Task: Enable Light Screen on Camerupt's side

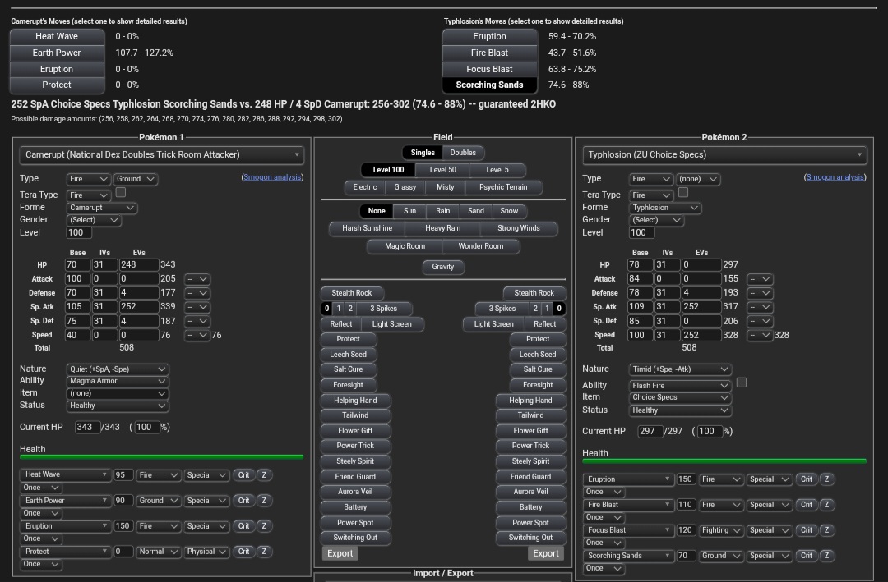Action: tap(392, 324)
